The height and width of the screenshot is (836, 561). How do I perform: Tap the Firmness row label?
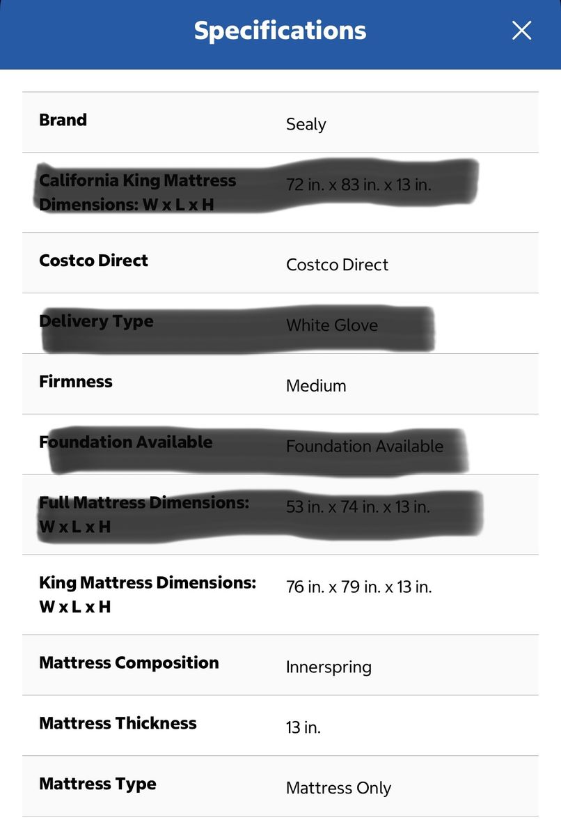click(x=76, y=382)
